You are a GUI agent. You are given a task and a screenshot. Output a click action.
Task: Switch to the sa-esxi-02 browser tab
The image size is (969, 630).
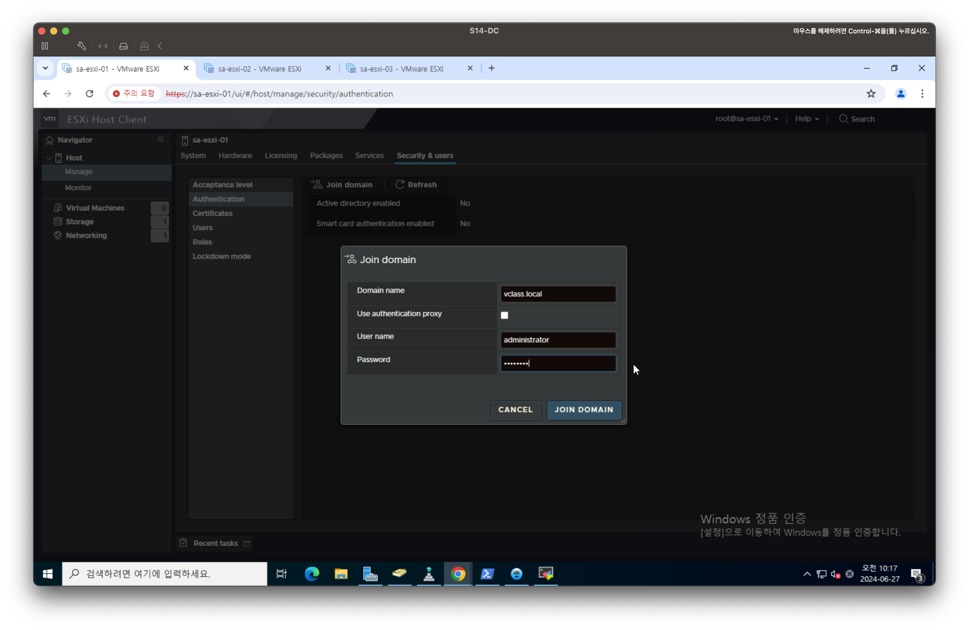(x=259, y=69)
